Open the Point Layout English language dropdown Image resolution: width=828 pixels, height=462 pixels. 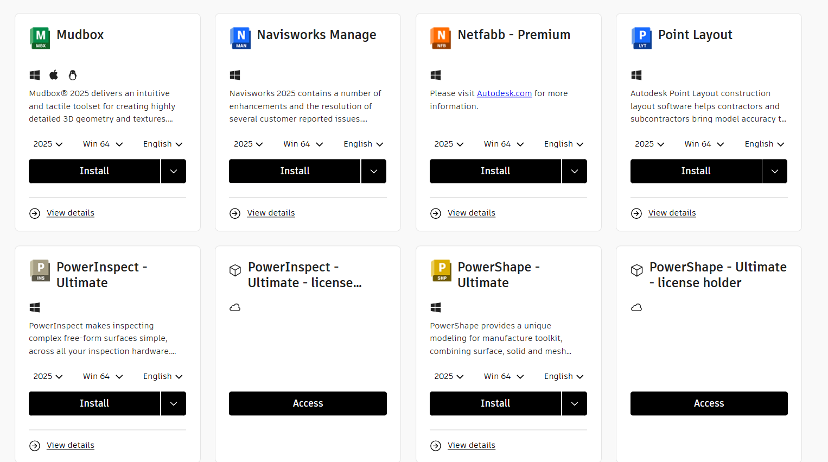[x=765, y=144]
